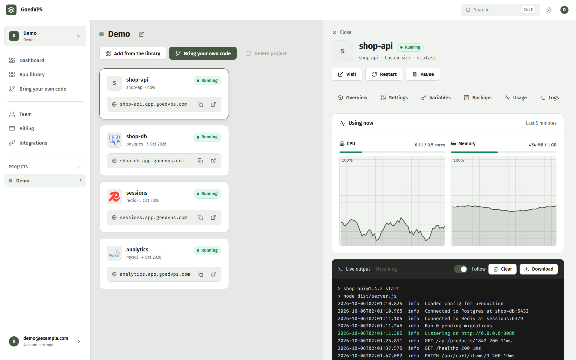Screen dimensions: 576x360
Task: Switch to the Backups tab
Action: (x=478, y=98)
